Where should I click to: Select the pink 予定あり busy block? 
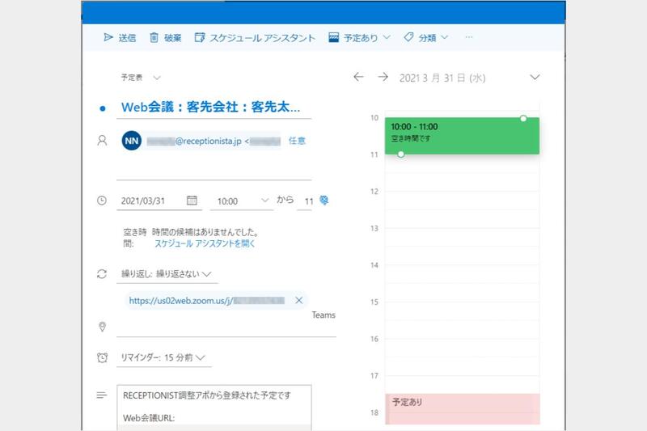tap(462, 408)
